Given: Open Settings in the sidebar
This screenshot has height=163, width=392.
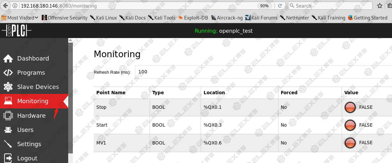Looking at the screenshot, I should [29, 144].
